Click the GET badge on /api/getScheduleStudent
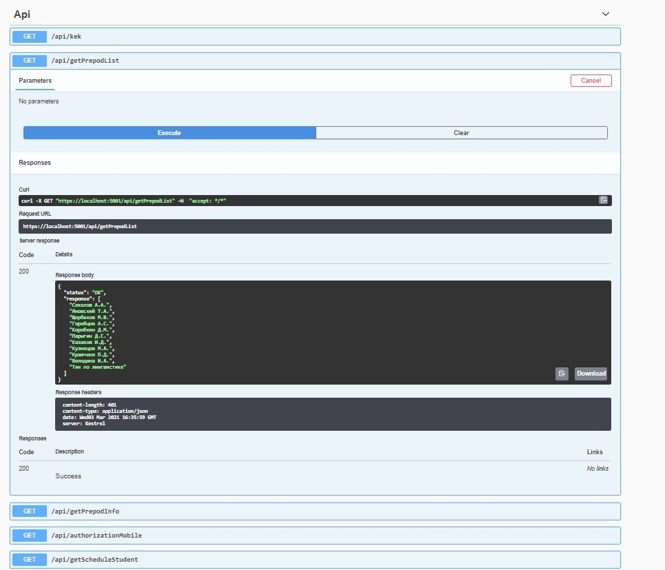 pyautogui.click(x=28, y=559)
